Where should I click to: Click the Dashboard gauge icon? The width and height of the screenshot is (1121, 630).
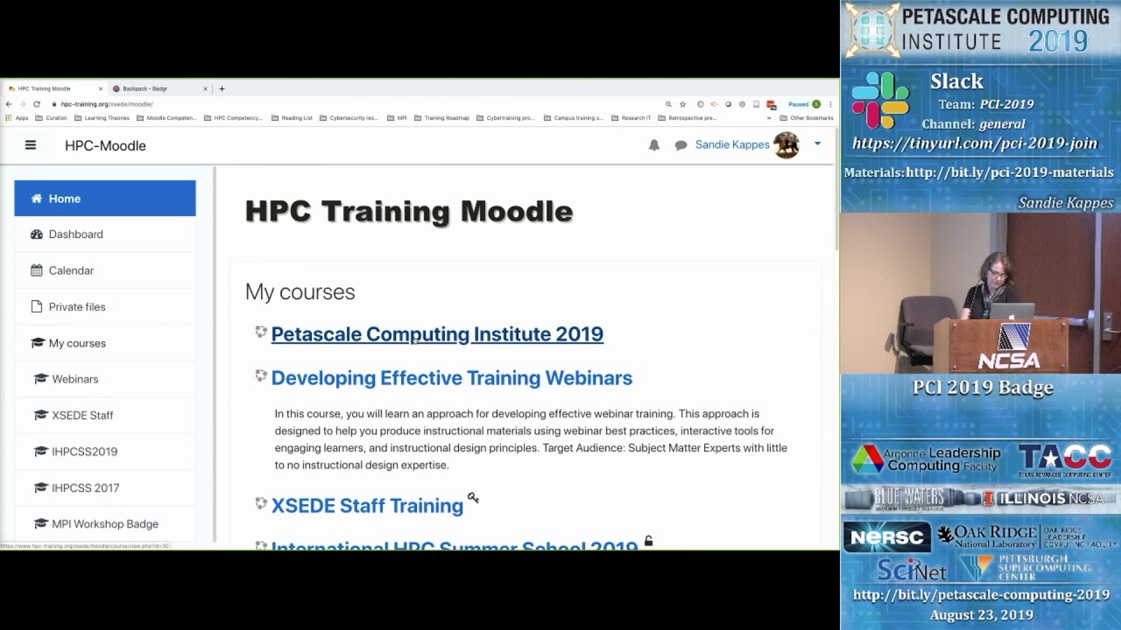[x=36, y=234]
